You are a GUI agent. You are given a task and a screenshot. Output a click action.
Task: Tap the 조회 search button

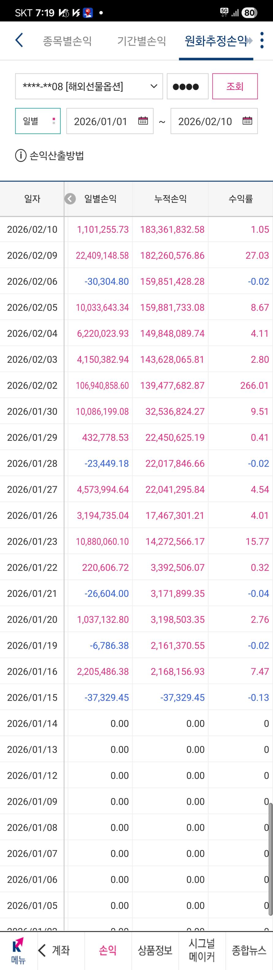(x=235, y=86)
